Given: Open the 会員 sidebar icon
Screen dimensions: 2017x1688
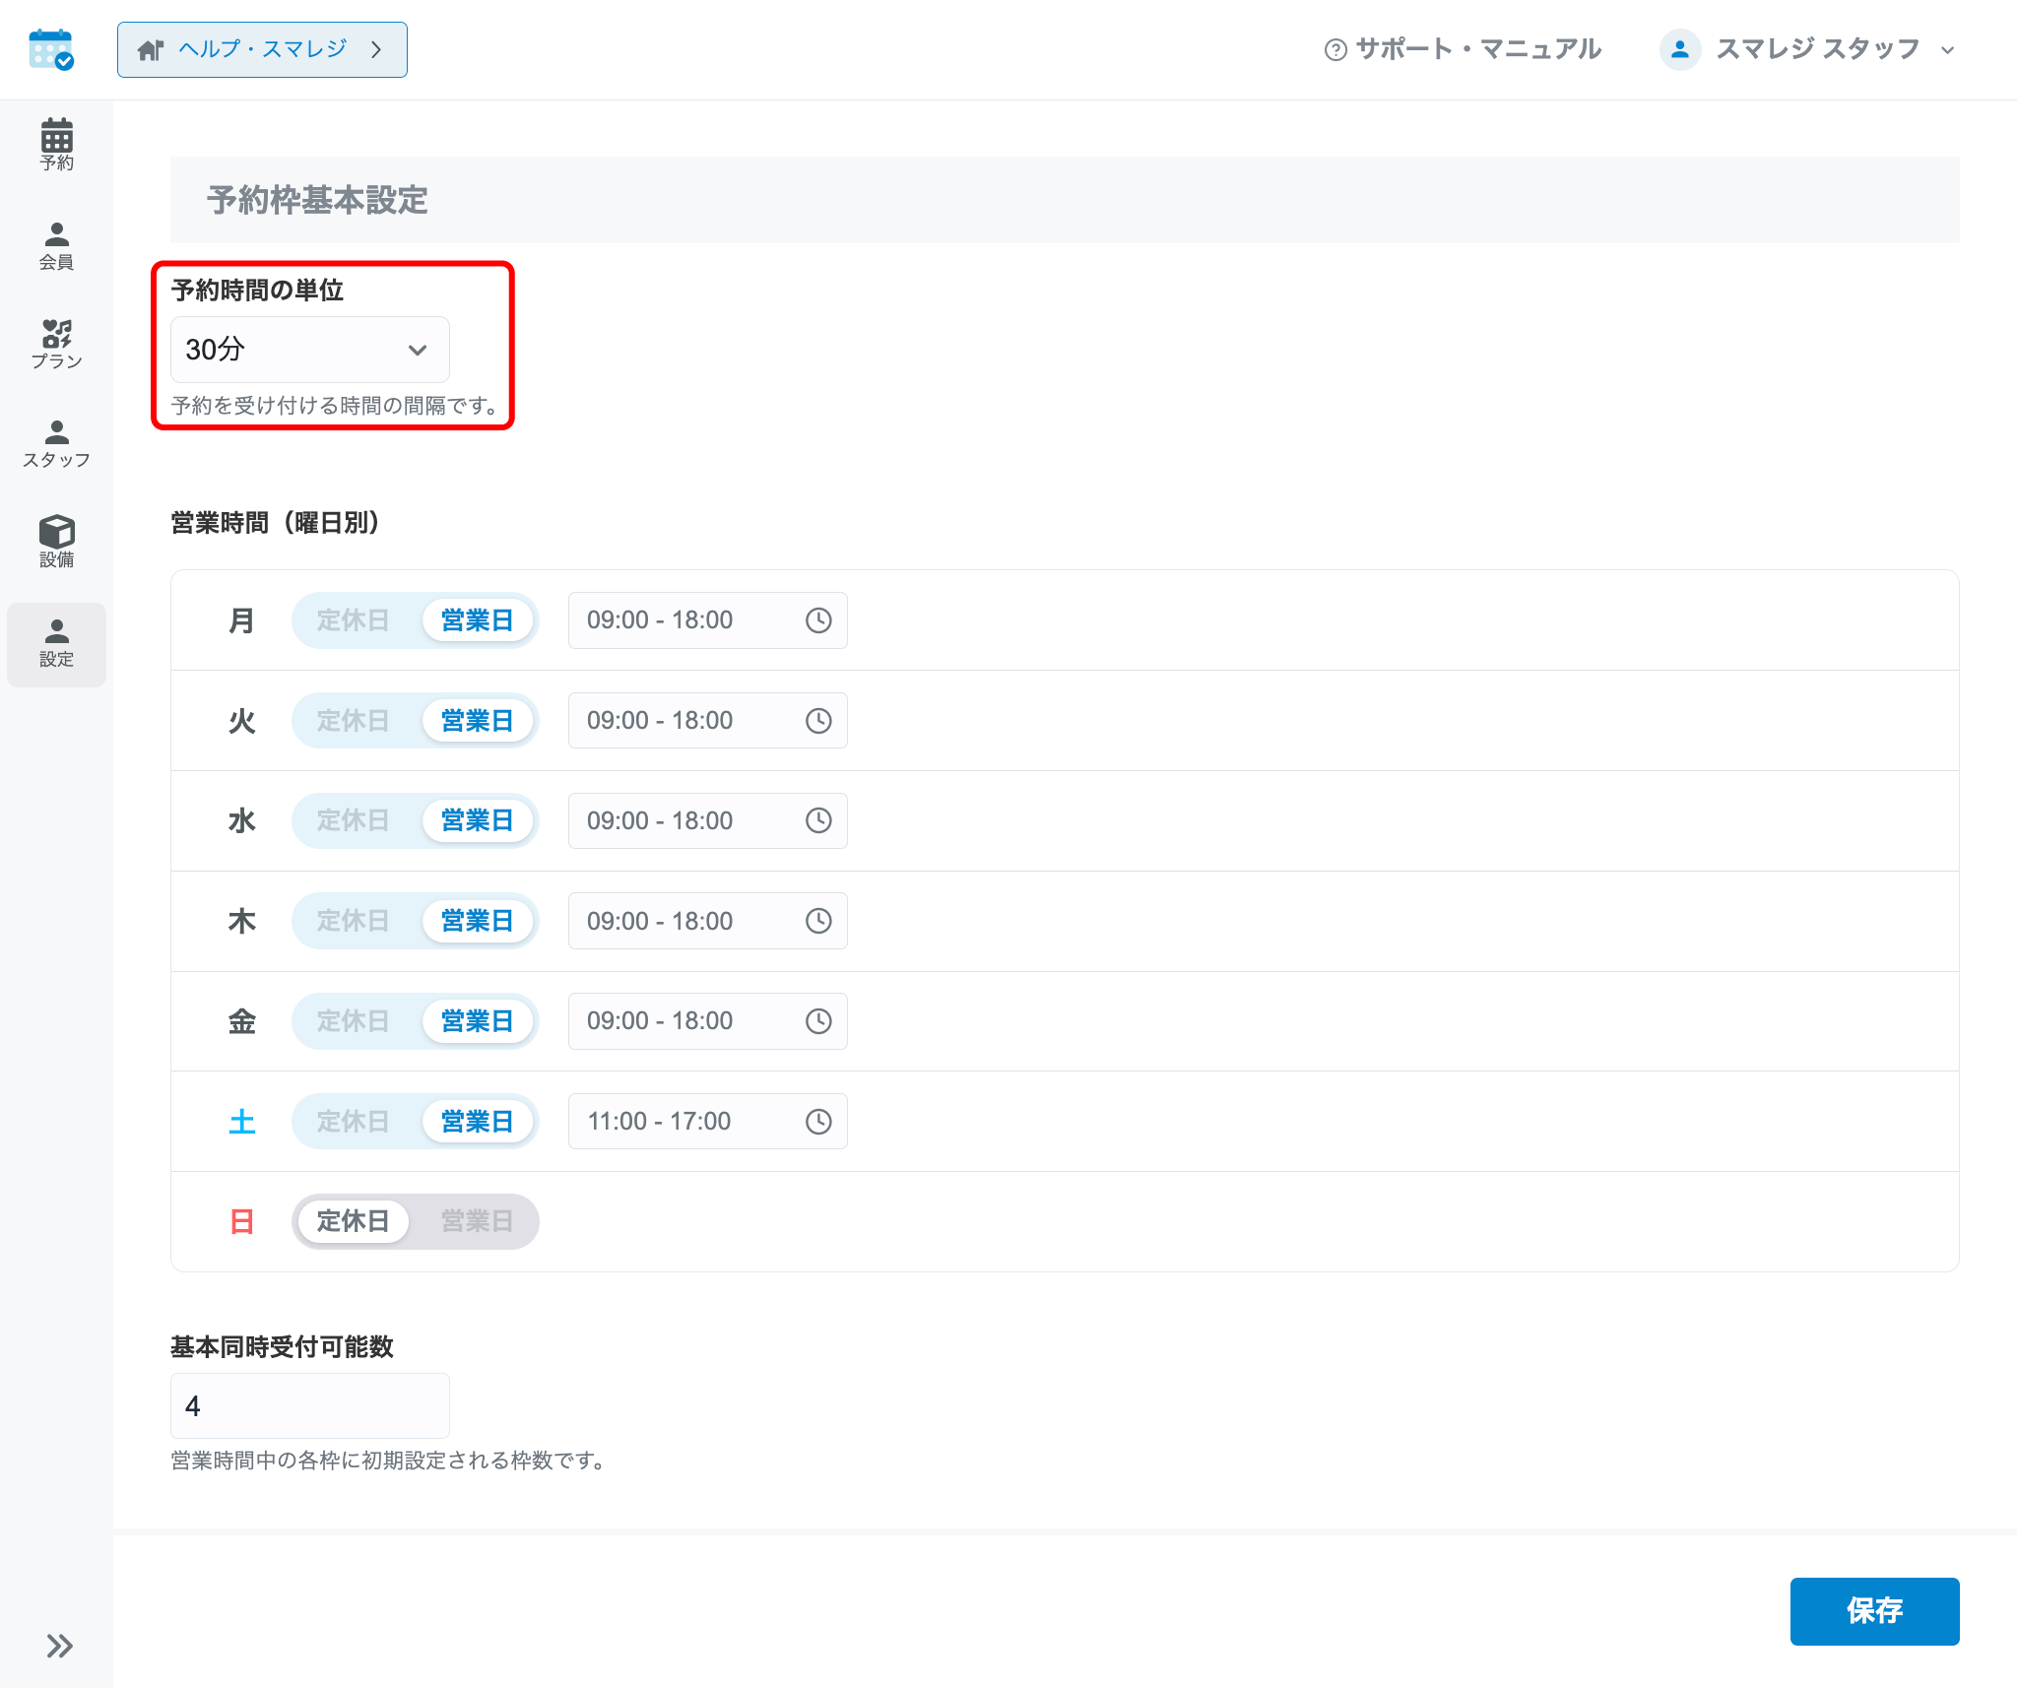Looking at the screenshot, I should coord(56,245).
